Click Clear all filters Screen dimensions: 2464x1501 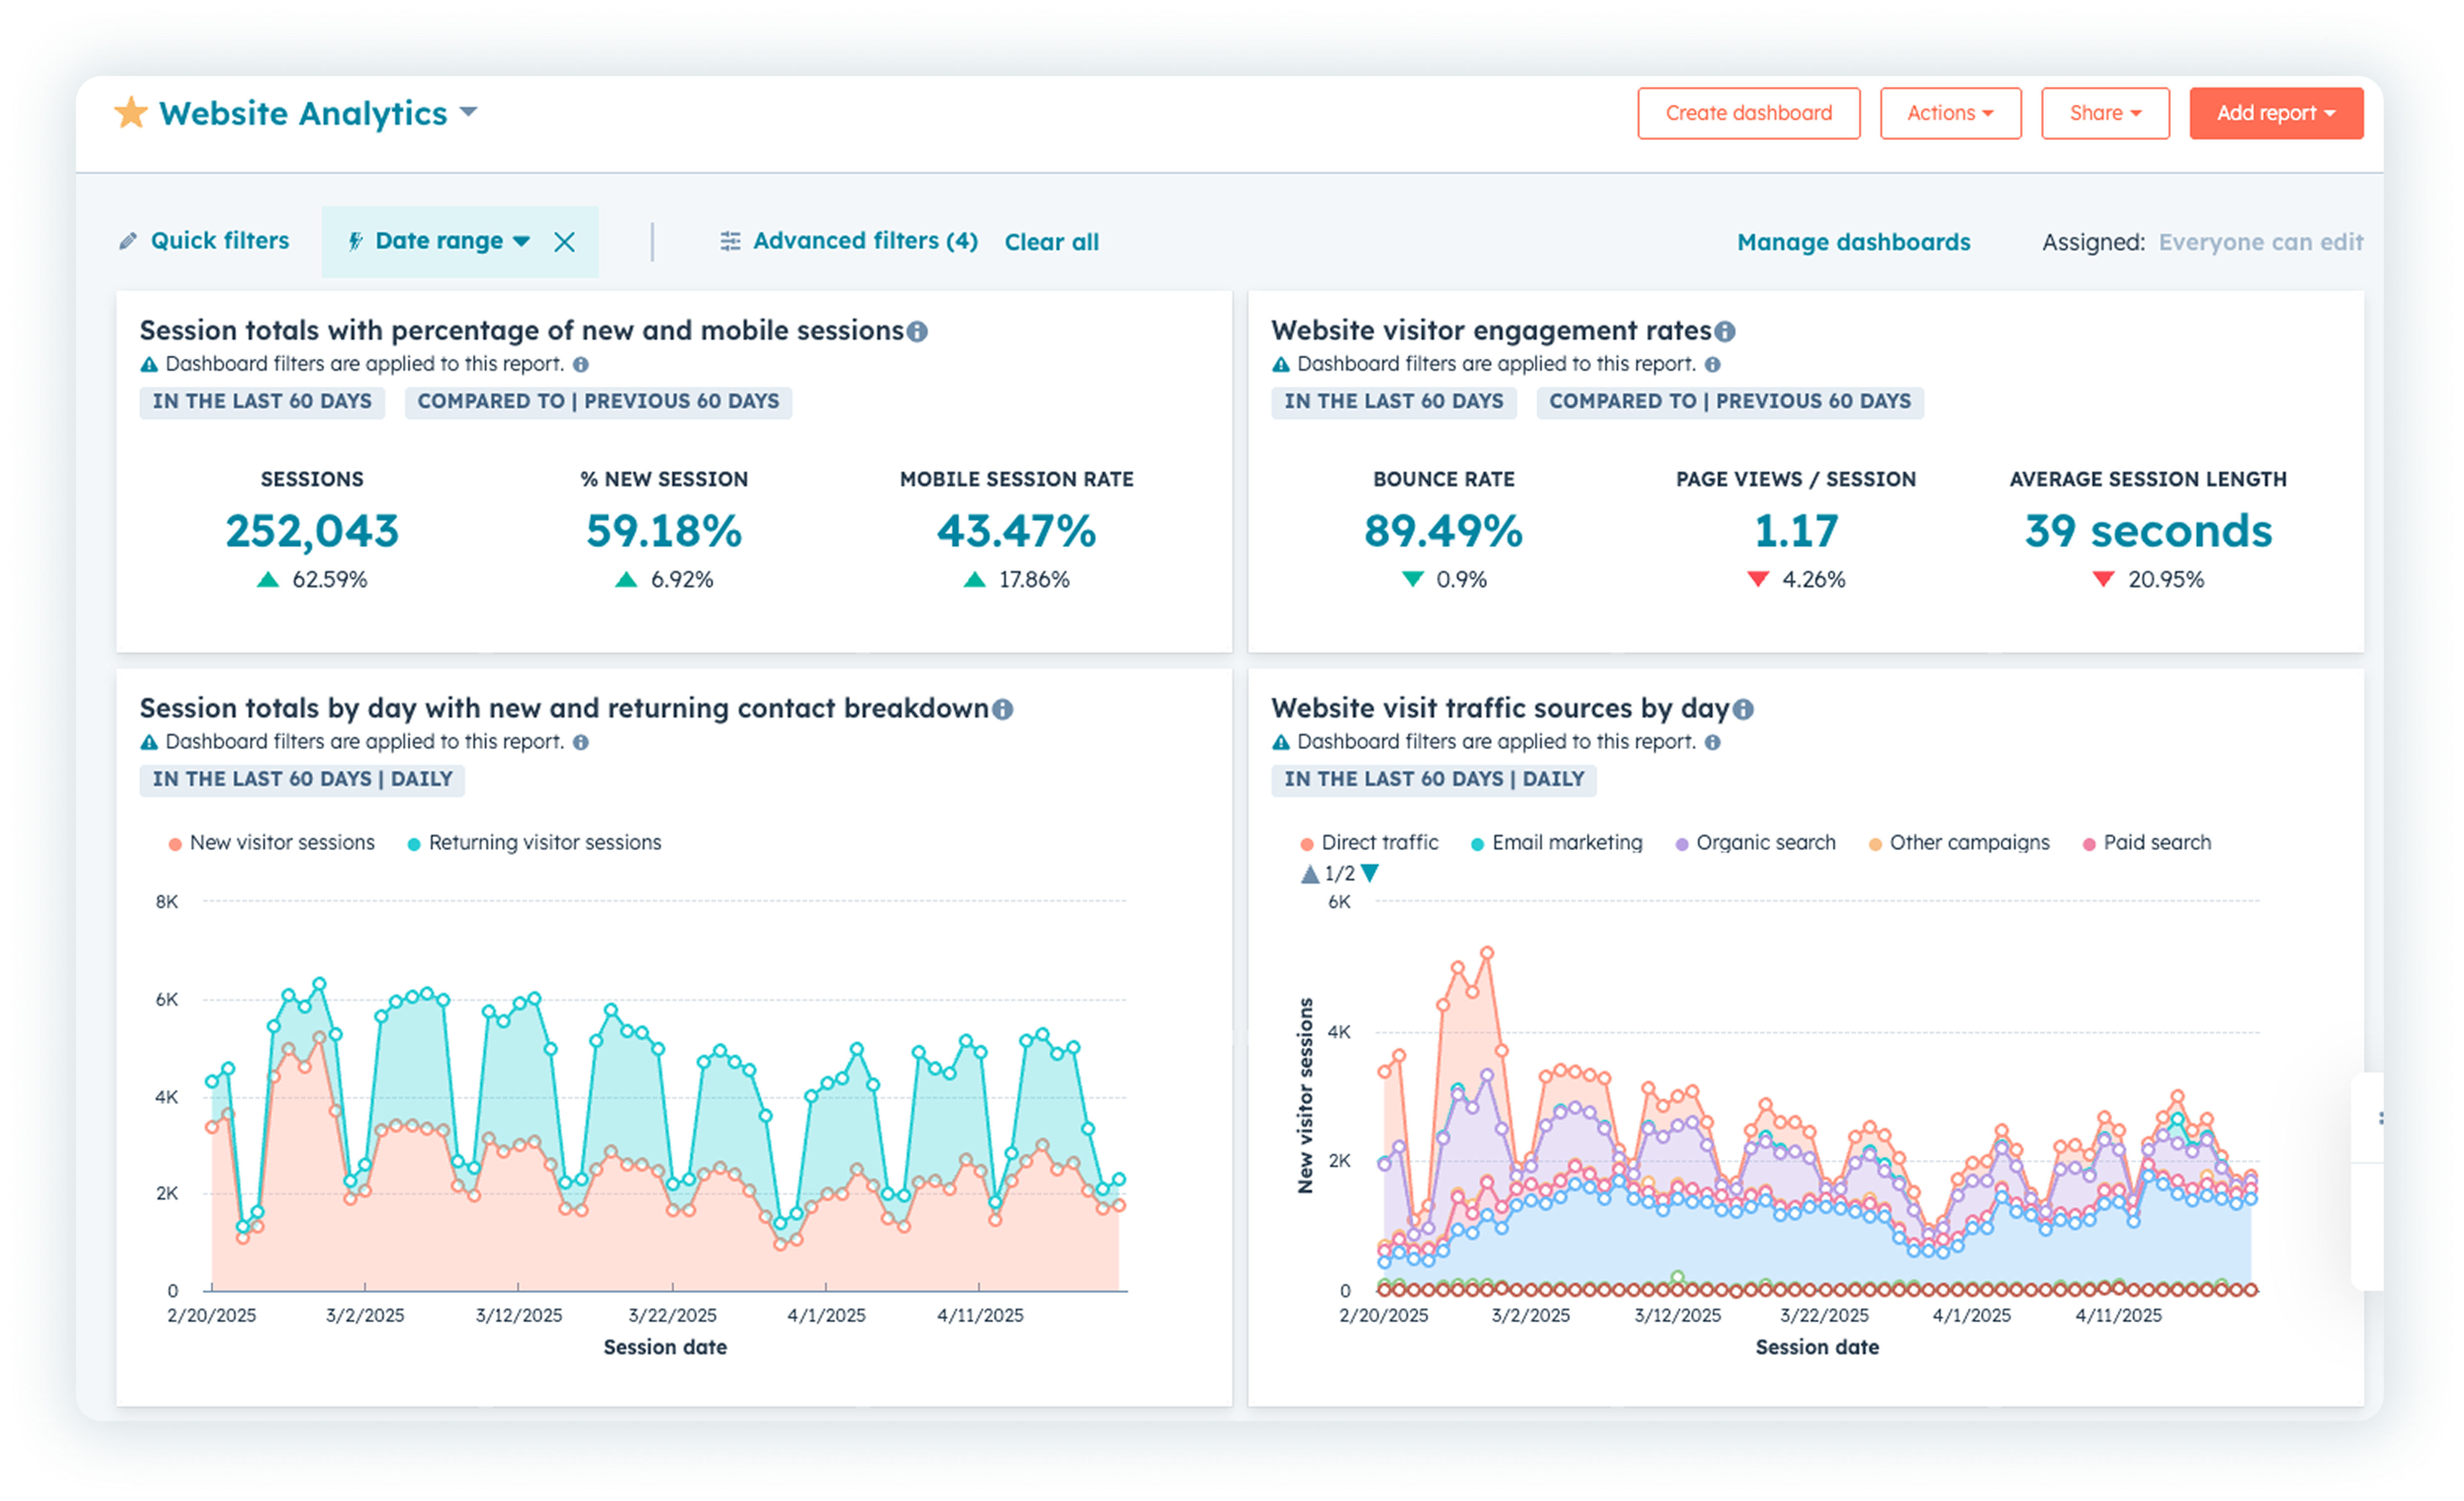tap(1051, 242)
